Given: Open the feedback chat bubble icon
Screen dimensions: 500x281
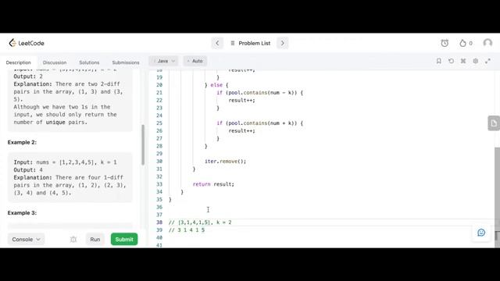Looking at the screenshot, I should click(481, 233).
